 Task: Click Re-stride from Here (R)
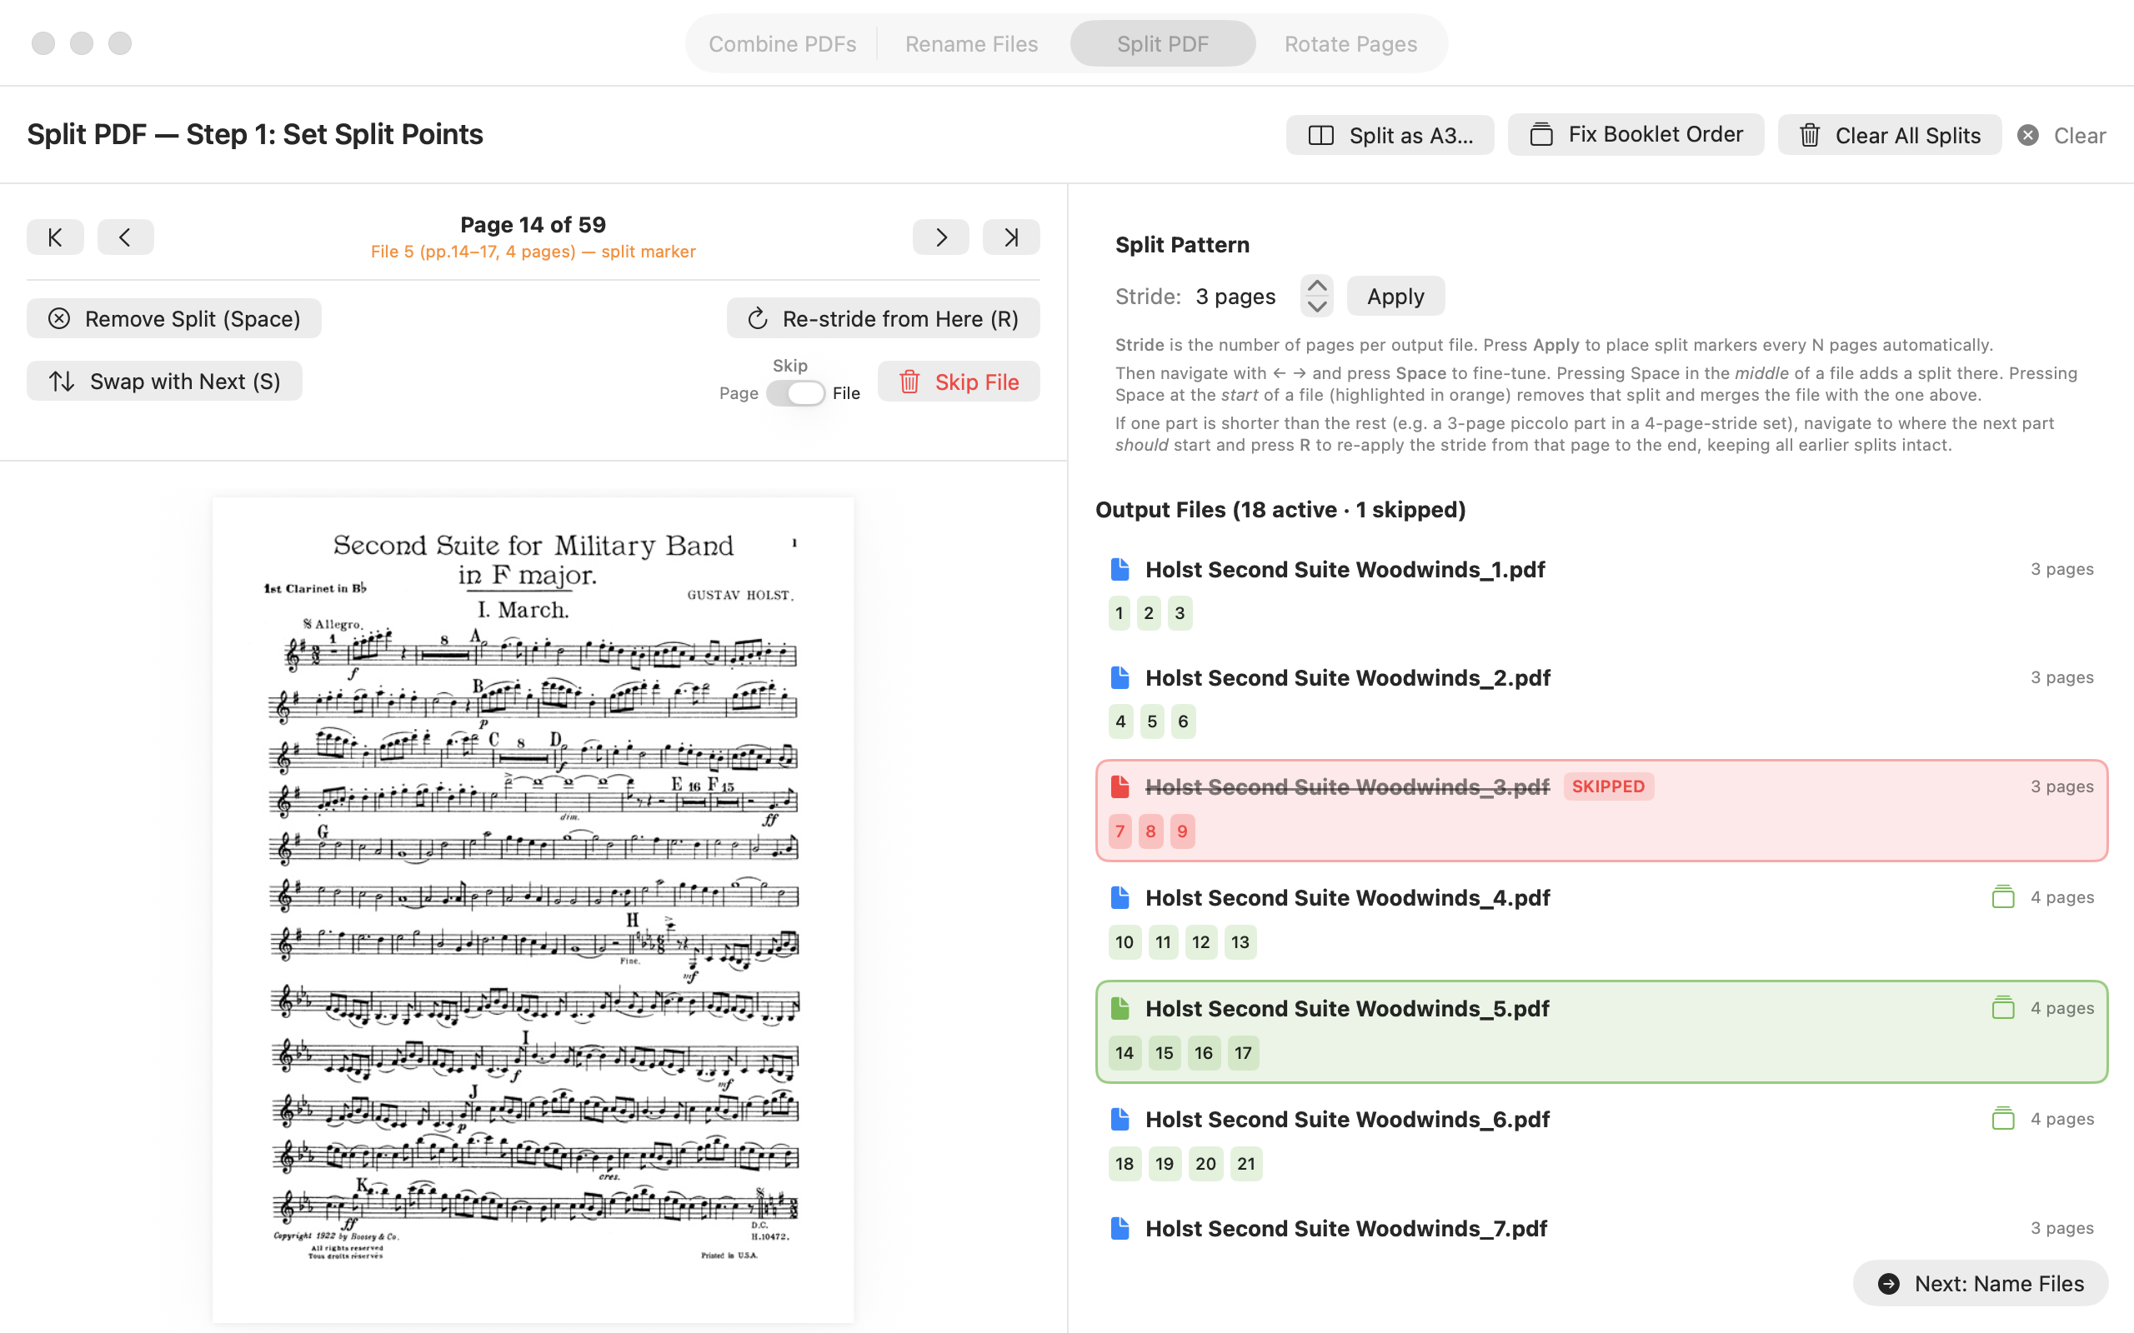[x=883, y=318]
